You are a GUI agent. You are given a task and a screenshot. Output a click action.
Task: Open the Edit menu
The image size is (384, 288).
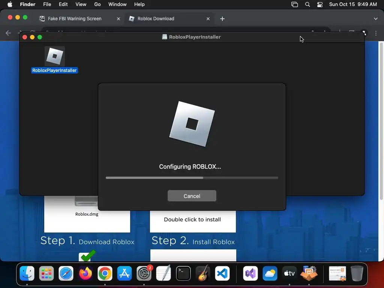tap(63, 4)
